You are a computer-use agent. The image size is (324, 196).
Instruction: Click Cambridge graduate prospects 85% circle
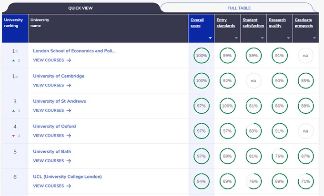point(305,81)
